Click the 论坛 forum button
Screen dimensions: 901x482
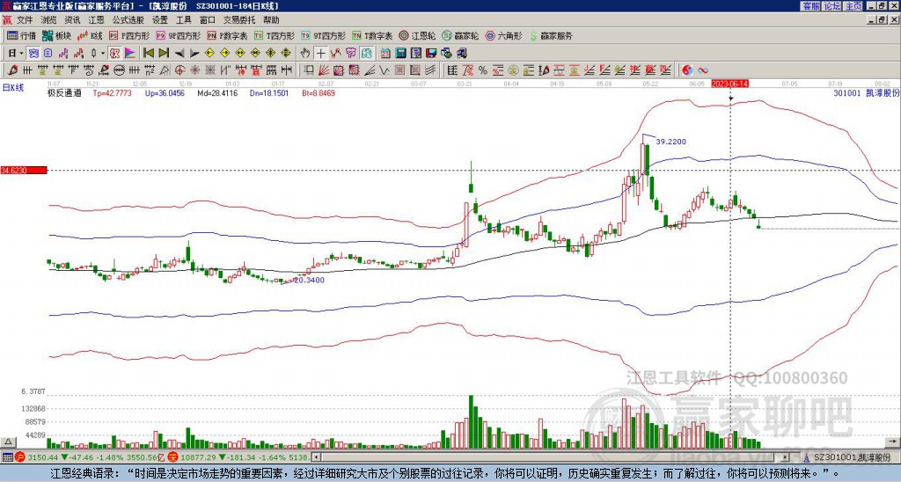click(832, 6)
